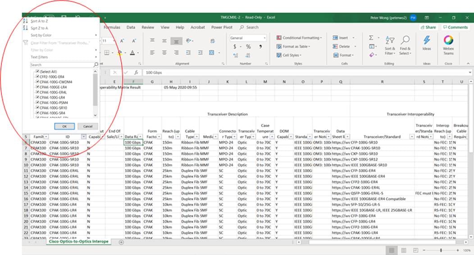Click the Wrap Text icon
The height and width of the screenshot is (255, 474).
[213, 41]
